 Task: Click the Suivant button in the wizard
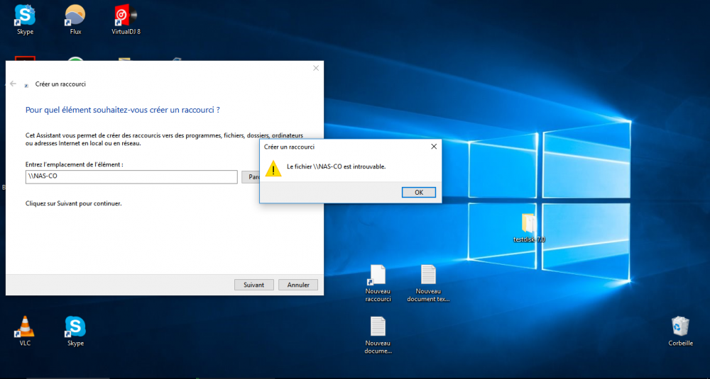(253, 285)
